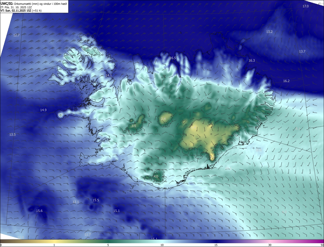Select the faint 8.1 value label
324x247 pixels.
pos(298,129)
